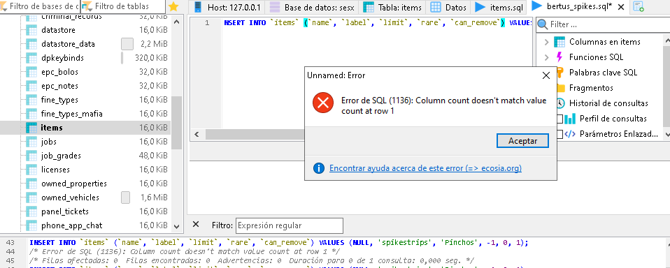
Task: Click the red error icon in dialog
Action: (x=323, y=103)
